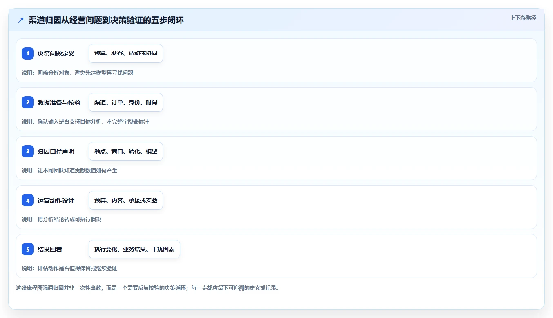Click the step number 5 badge
This screenshot has height=318, width=553.
[x=28, y=249]
